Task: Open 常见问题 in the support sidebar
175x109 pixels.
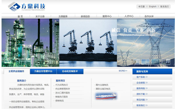Action: pos(142,100)
